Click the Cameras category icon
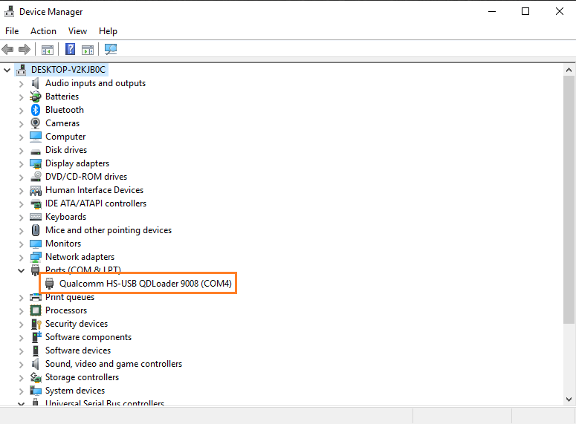Viewport: 576px width, 424px height. point(36,123)
